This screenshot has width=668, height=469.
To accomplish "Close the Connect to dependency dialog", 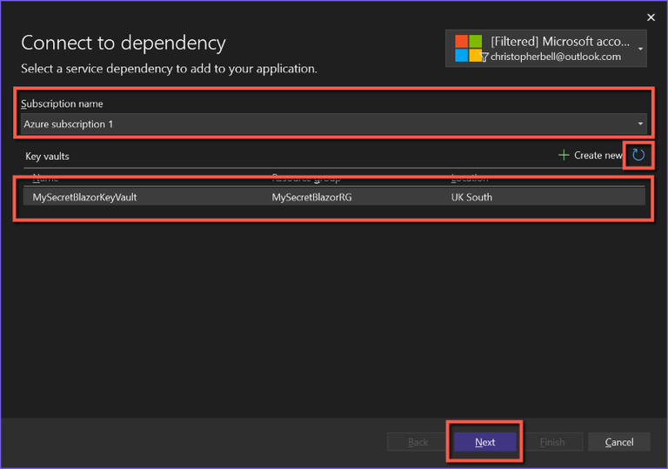I will (x=651, y=17).
